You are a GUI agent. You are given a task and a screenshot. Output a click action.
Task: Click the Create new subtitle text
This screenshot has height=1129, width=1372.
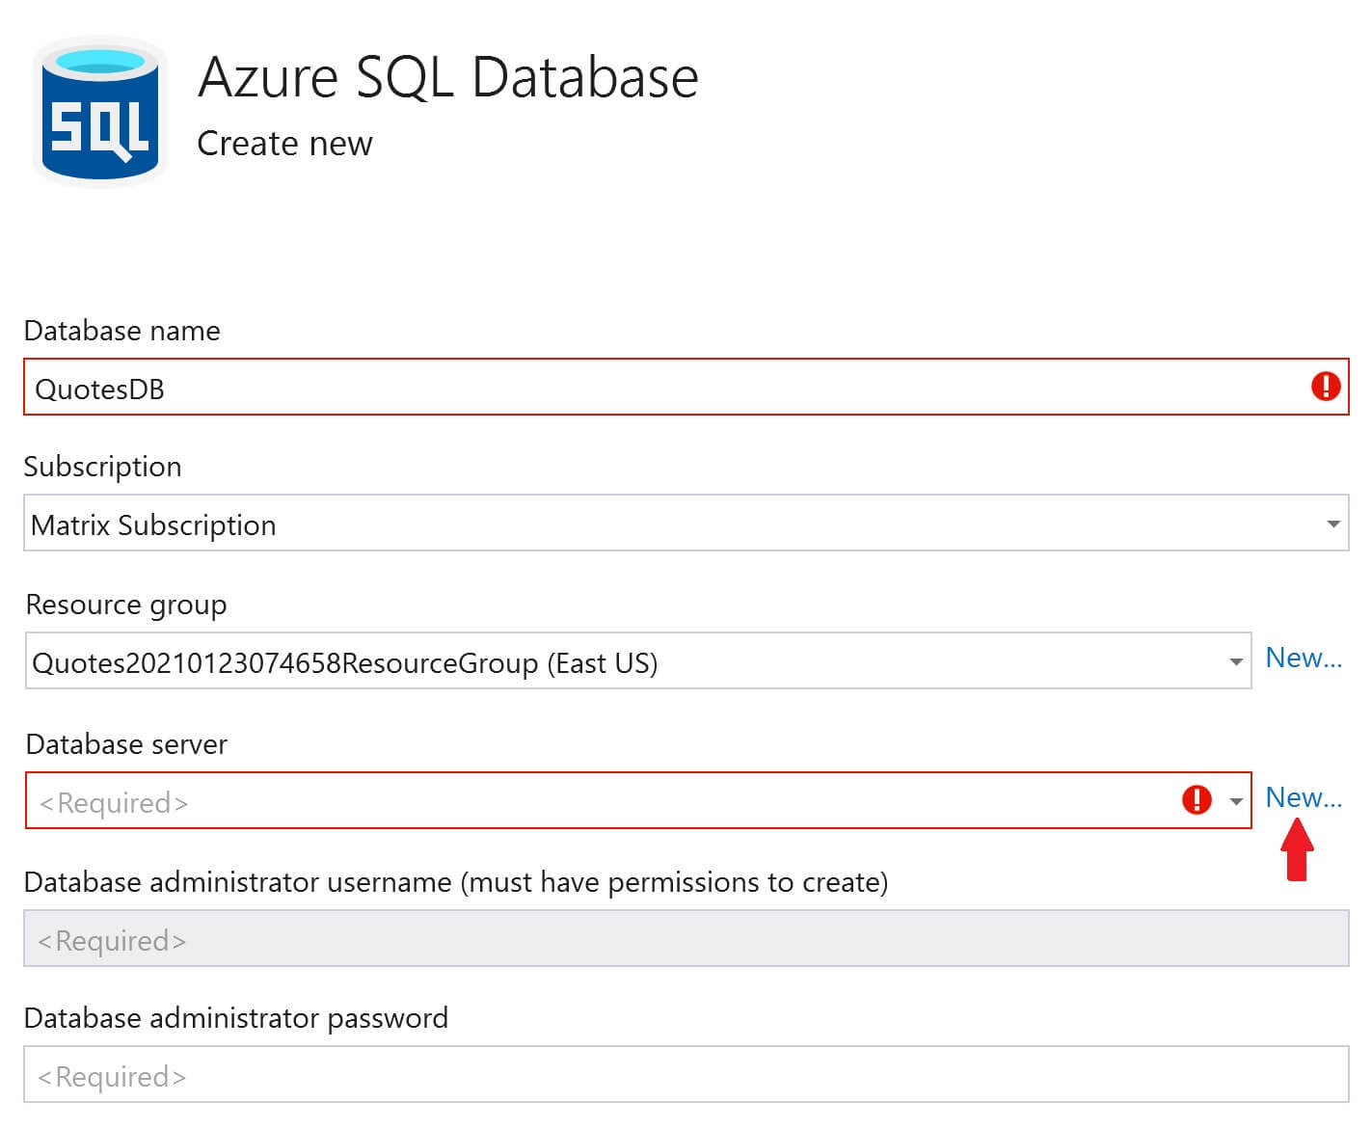click(x=284, y=144)
